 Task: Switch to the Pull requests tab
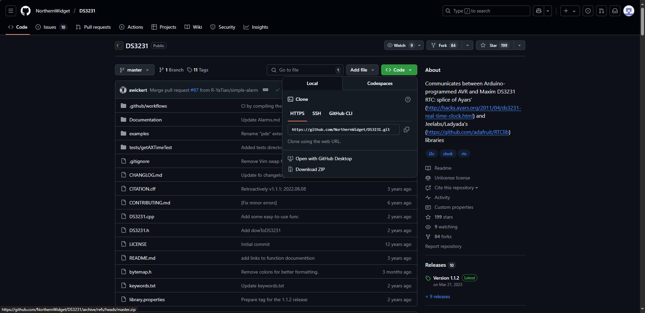(x=93, y=27)
